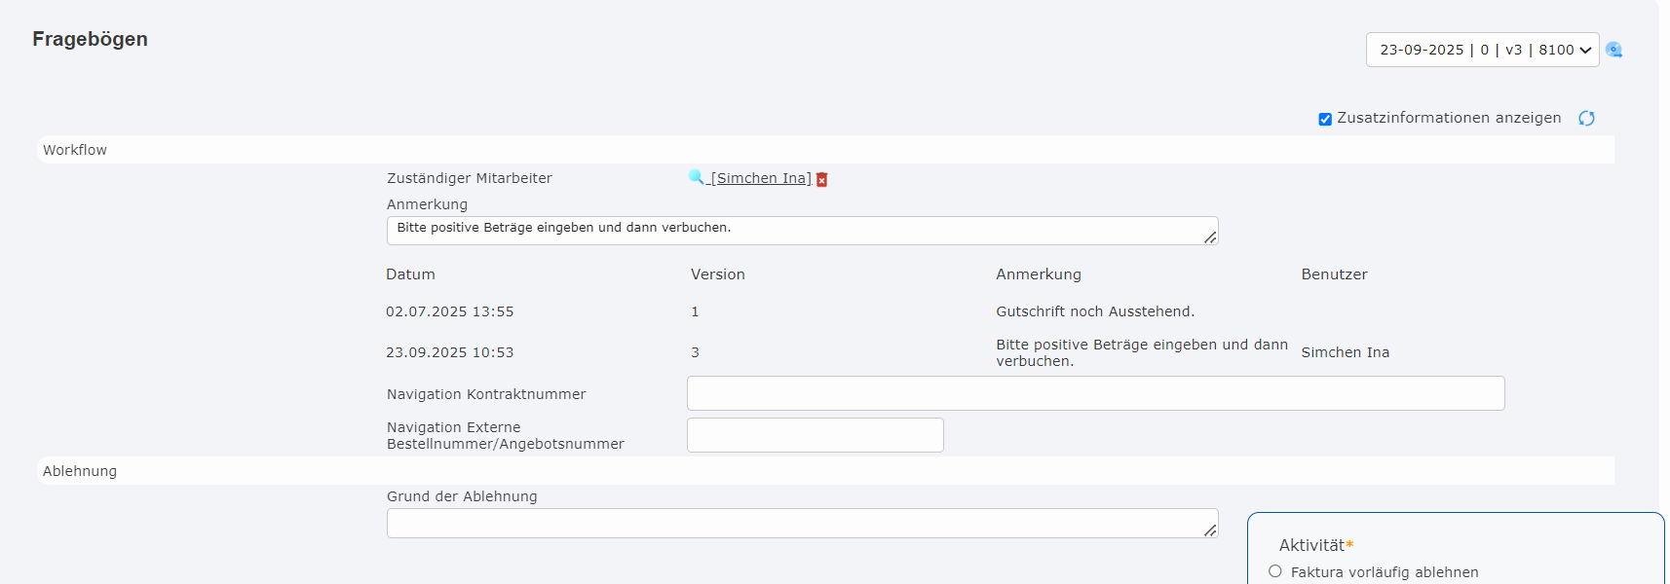The image size is (1670, 584).
Task: Click the Fragebögen page heading
Action: tap(90, 39)
